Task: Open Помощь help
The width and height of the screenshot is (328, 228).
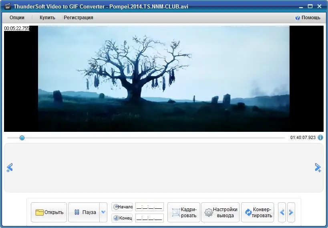Action: [x=308, y=18]
